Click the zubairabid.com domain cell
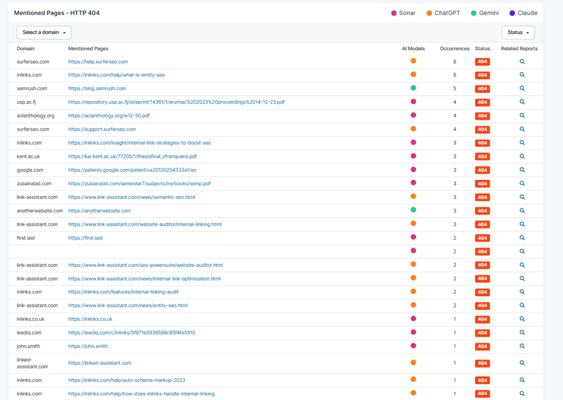The height and width of the screenshot is (400, 563). click(x=34, y=184)
